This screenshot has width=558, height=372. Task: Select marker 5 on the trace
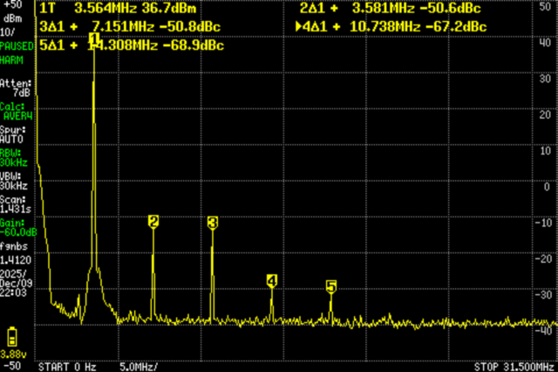pyautogui.click(x=331, y=286)
